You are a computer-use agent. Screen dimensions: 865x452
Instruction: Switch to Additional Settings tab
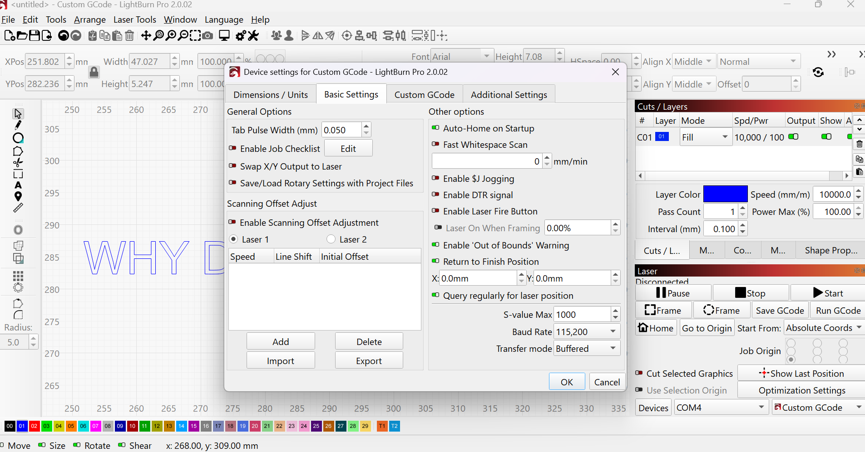tap(509, 94)
